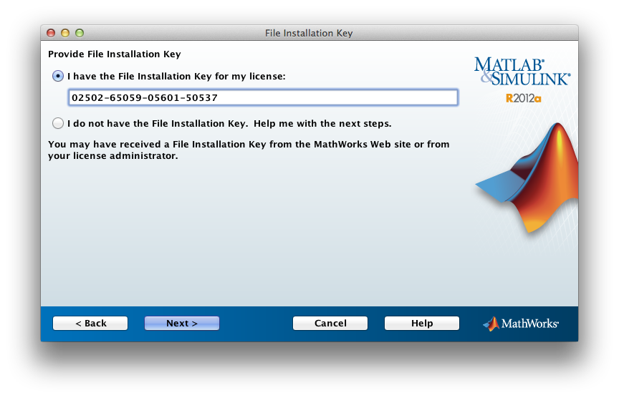Cancel the MATLAB installation
This screenshot has width=619, height=398.
click(x=330, y=324)
